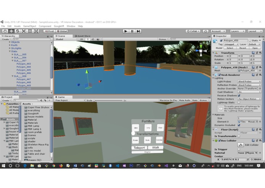Image resolution: width=265 pixels, height=188 pixels.
Task: Open the GoogleVR menu
Action: [59, 26]
